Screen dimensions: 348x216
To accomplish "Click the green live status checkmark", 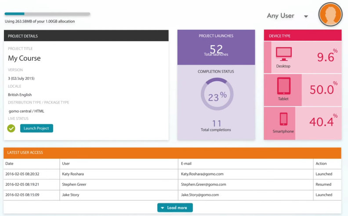I will 11,128.
